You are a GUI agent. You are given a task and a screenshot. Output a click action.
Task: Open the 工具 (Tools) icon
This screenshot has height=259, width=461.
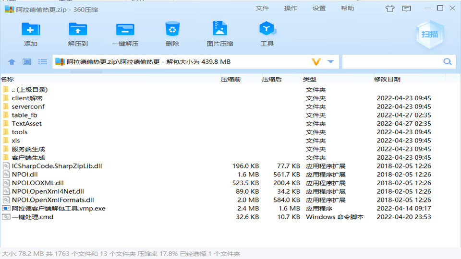pyautogui.click(x=267, y=29)
